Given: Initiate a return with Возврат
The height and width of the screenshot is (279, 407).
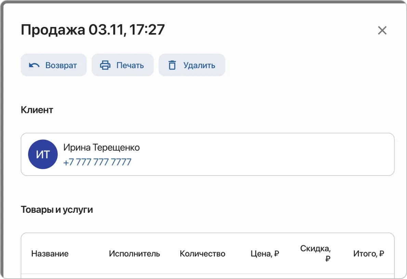Looking at the screenshot, I should click(x=54, y=65).
